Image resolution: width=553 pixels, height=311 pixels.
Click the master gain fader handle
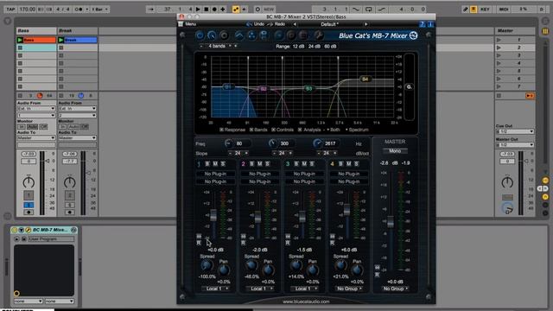point(391,222)
